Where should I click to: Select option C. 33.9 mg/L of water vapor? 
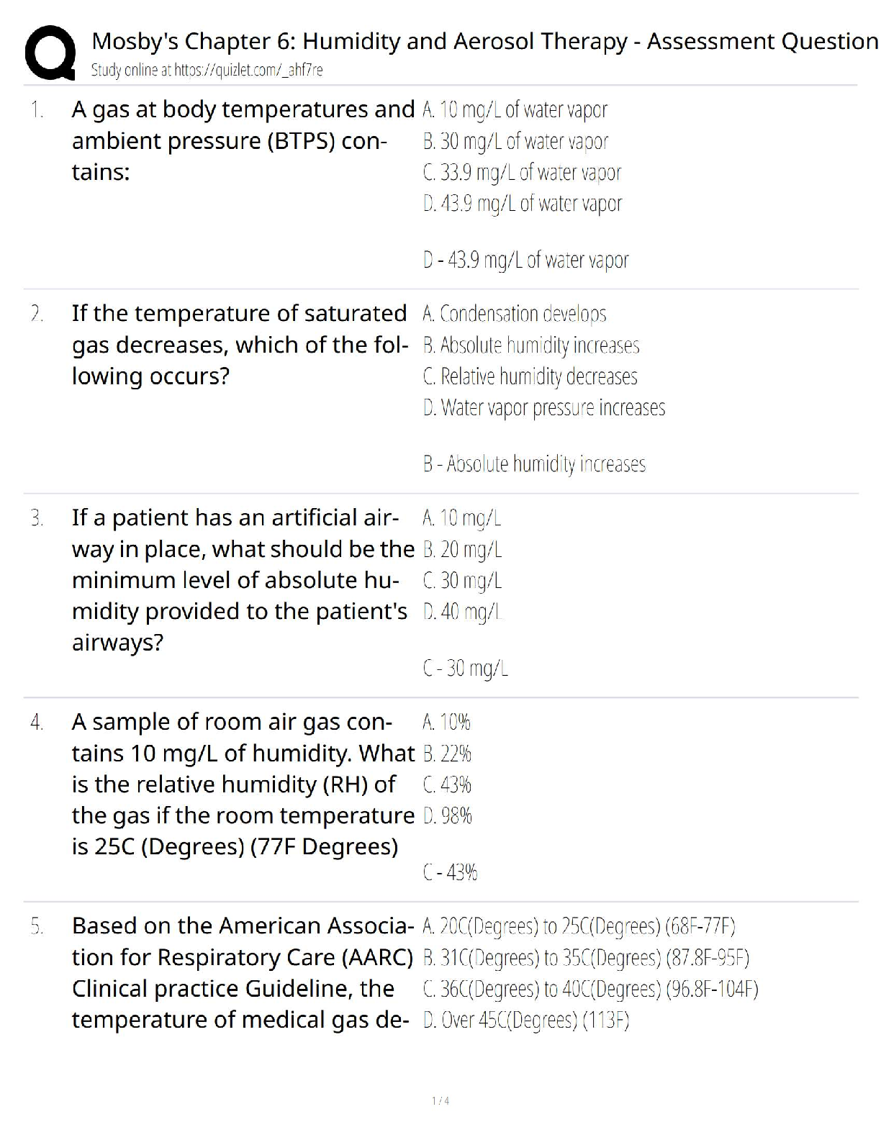coord(522,173)
